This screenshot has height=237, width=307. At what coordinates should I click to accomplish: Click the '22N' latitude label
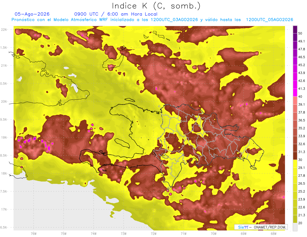point(4,29)
